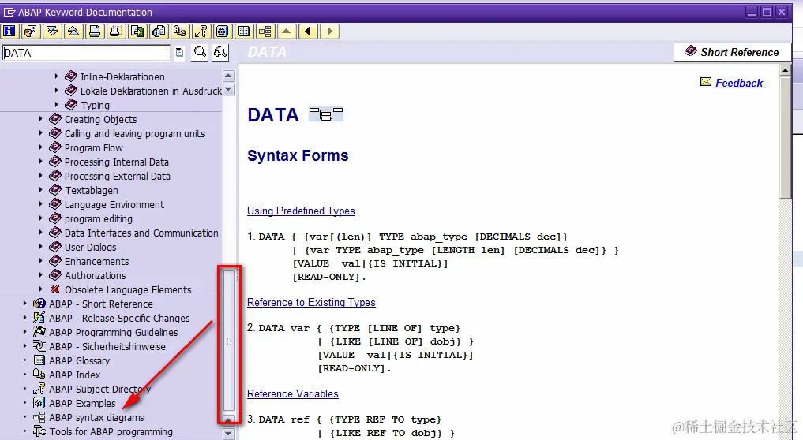Open subject directory via key toolbar icon
The image size is (803, 440).
(x=201, y=32)
